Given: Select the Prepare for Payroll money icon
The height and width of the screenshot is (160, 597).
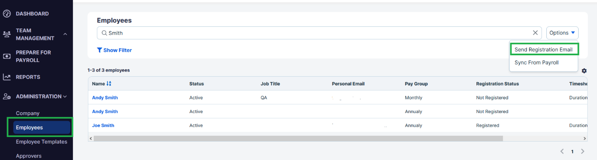Looking at the screenshot, I should point(7,56).
